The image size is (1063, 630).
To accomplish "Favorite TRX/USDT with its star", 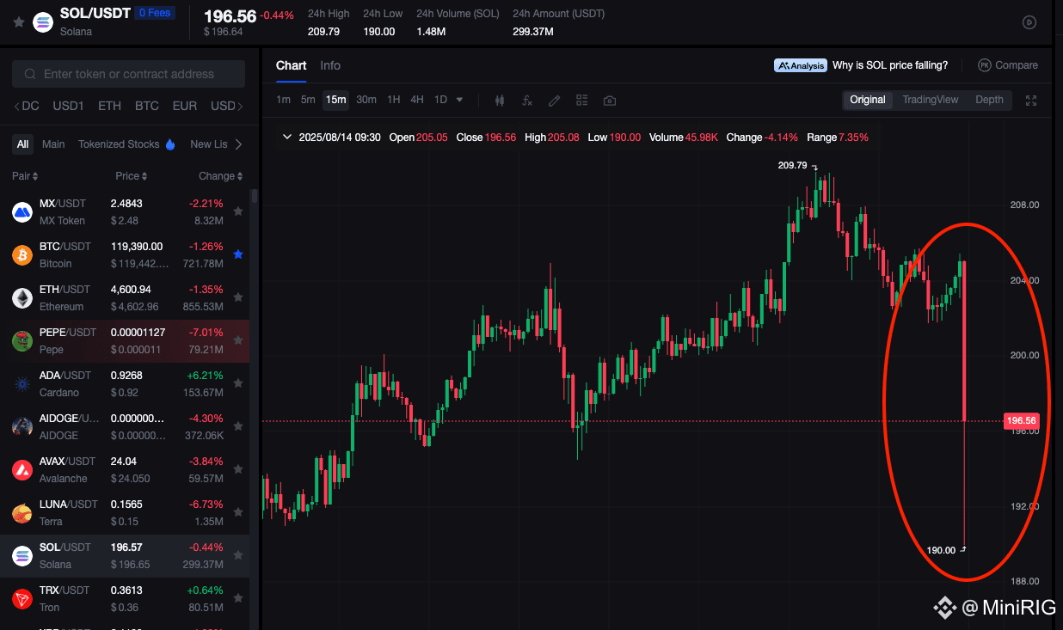I will click(238, 598).
